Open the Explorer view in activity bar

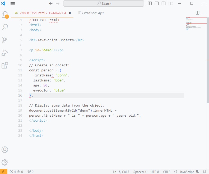(5, 15)
